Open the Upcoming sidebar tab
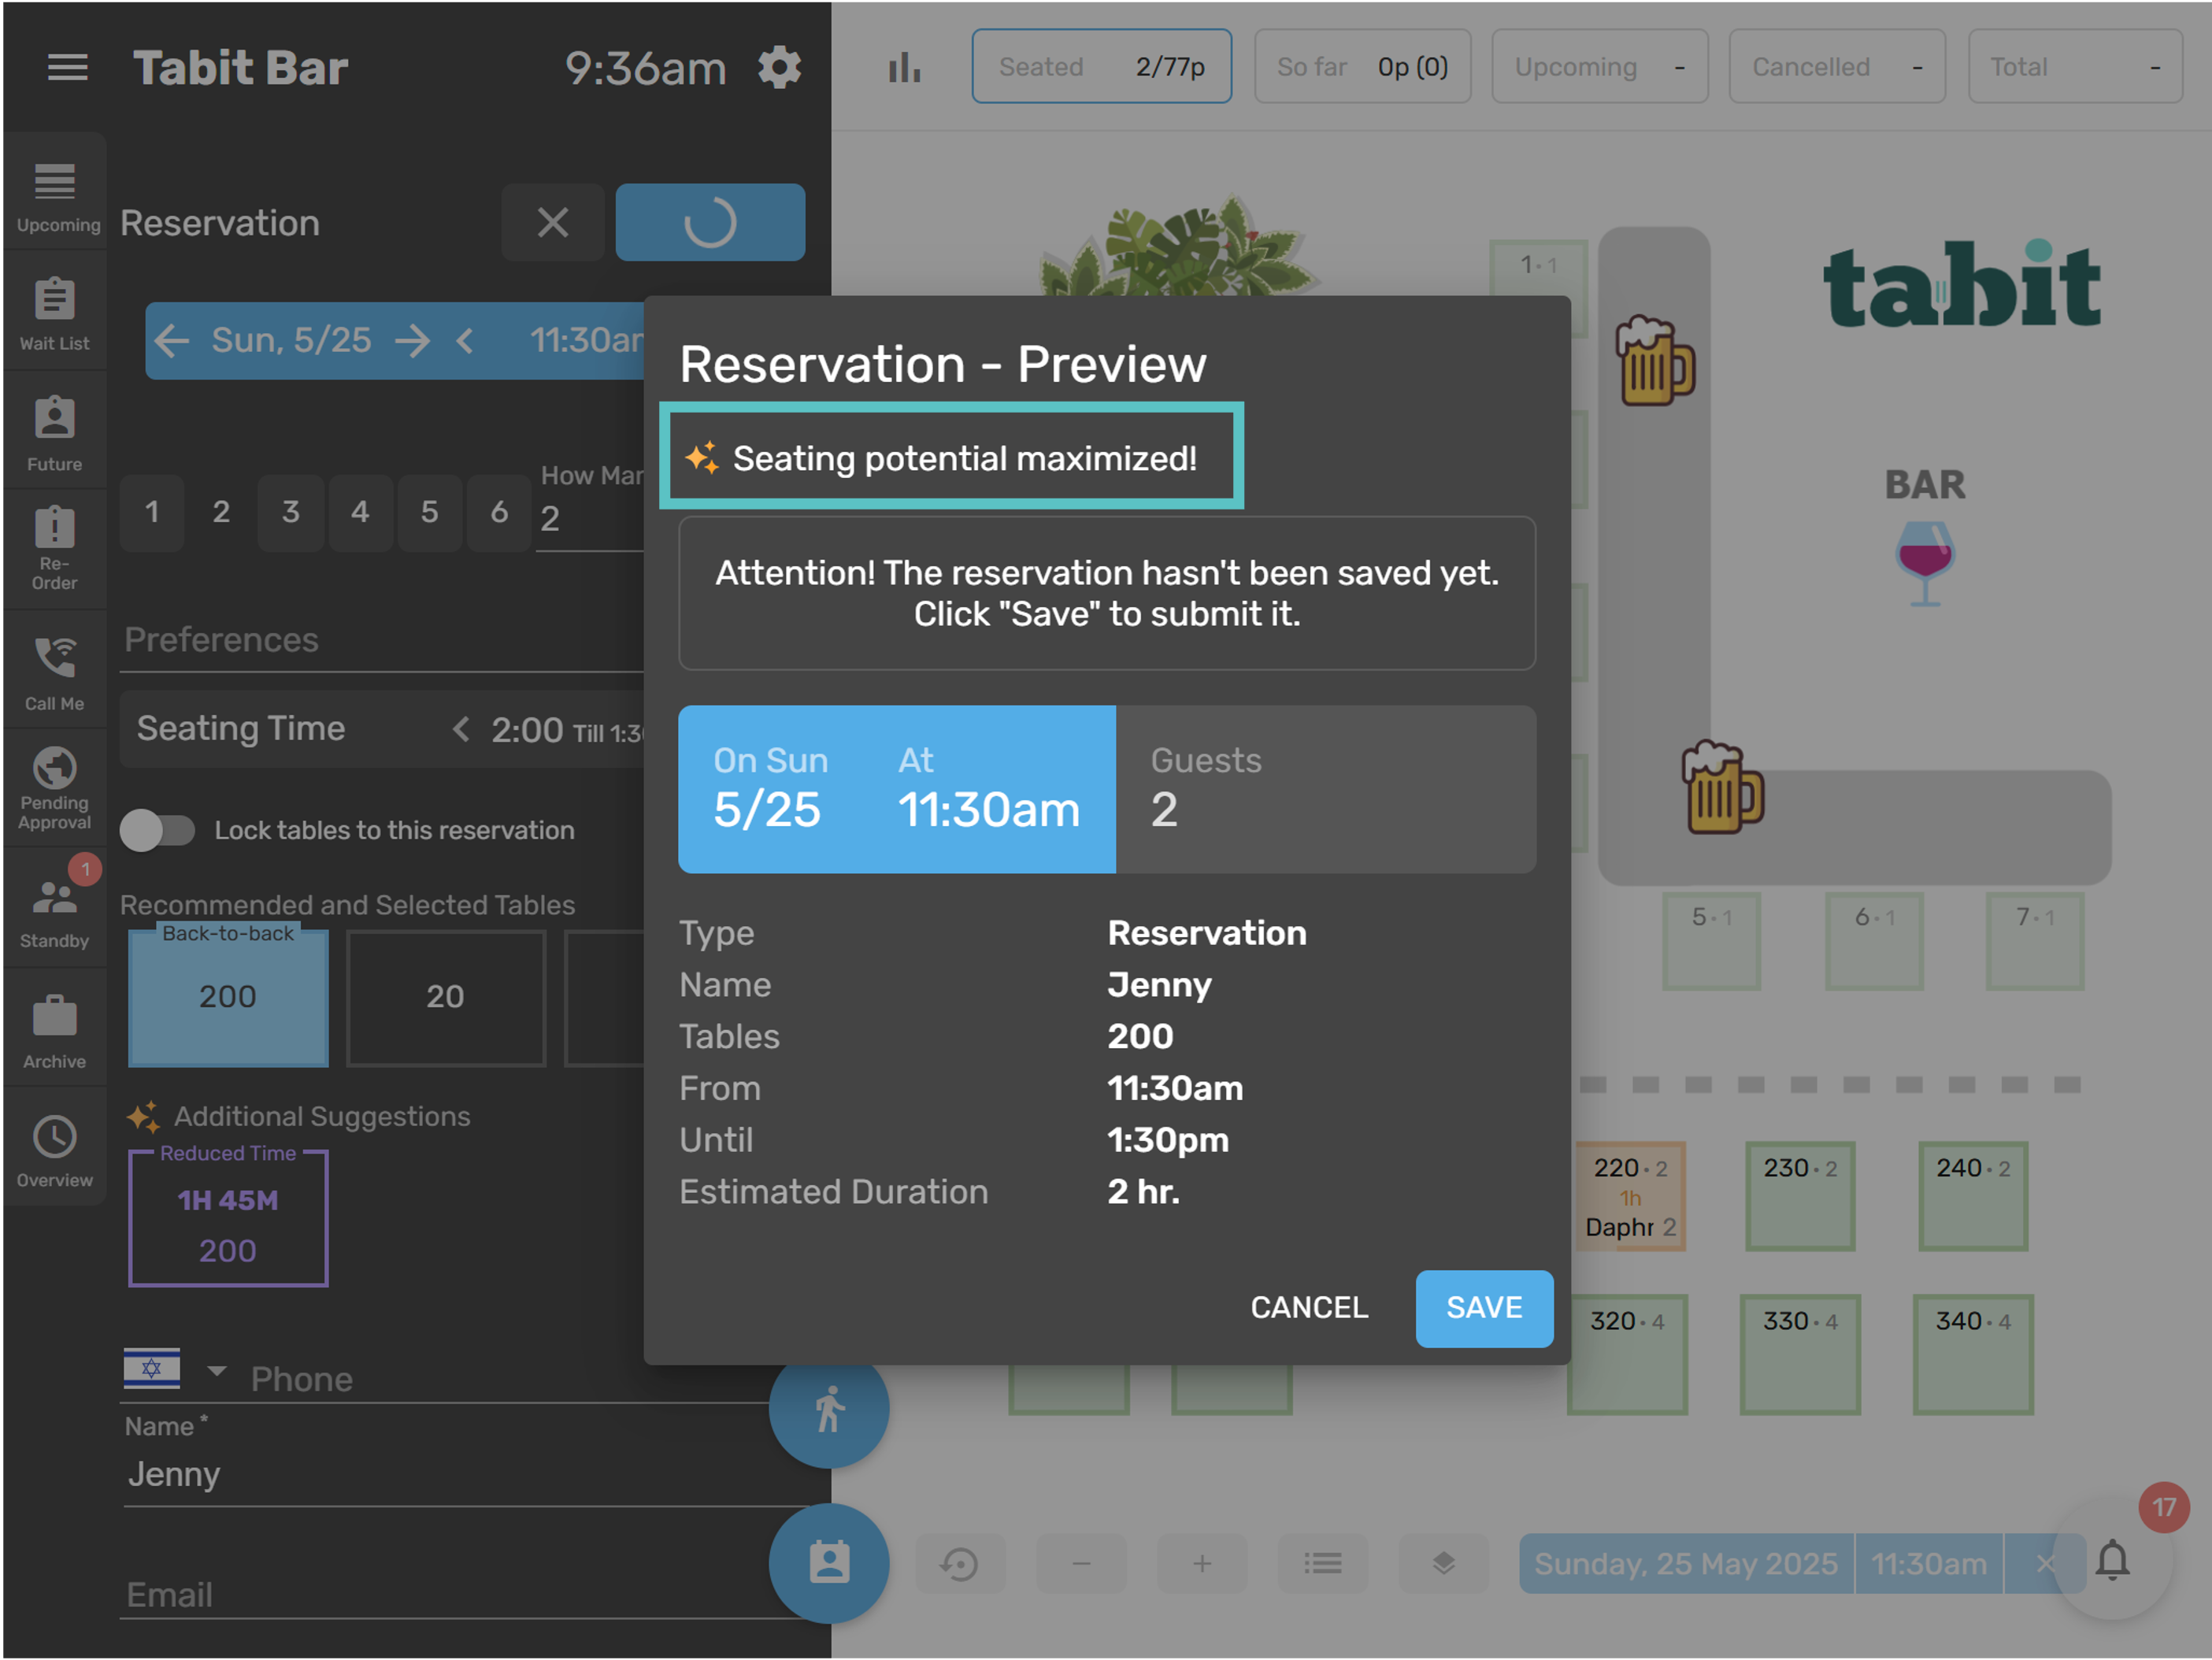This screenshot has height=1660, width=2212. pyautogui.click(x=54, y=195)
